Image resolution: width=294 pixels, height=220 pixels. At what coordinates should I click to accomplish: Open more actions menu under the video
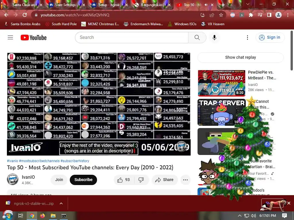(185, 180)
